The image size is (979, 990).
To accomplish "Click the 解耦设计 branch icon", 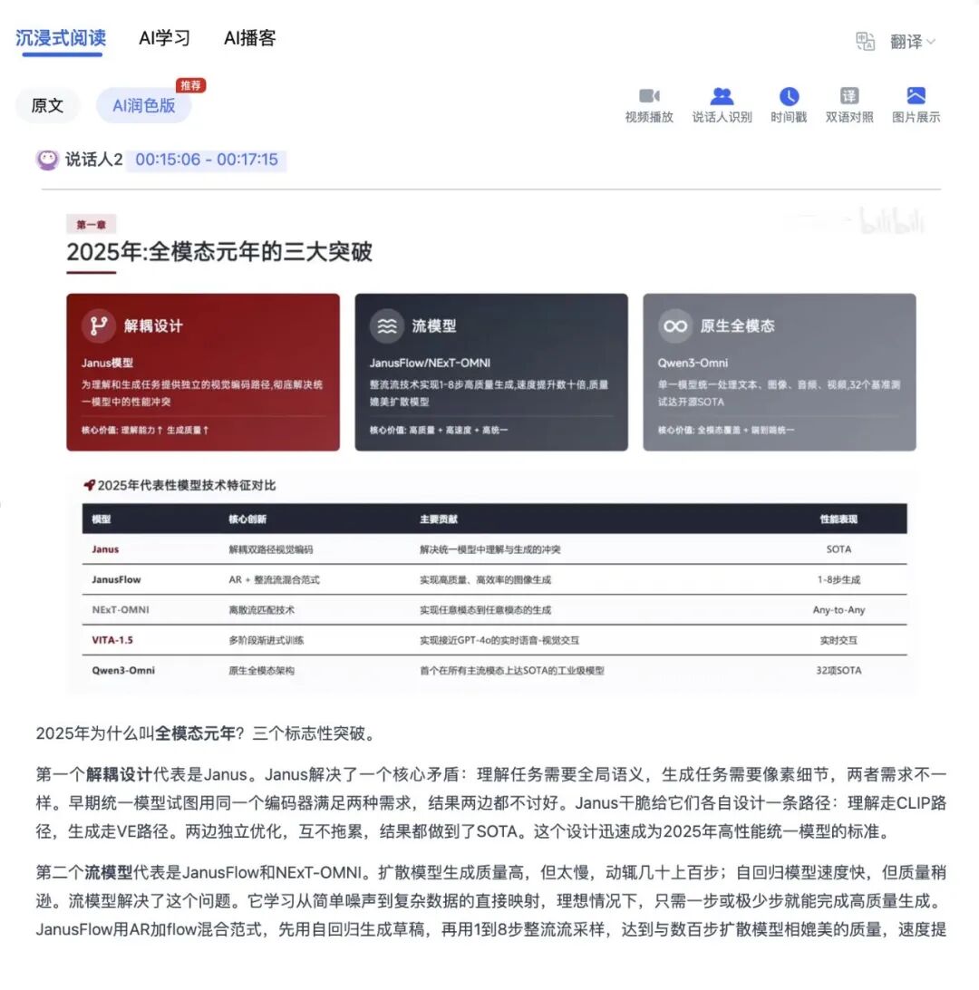I will [99, 325].
